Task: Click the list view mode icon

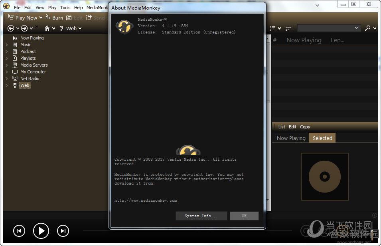Action: coord(272,28)
